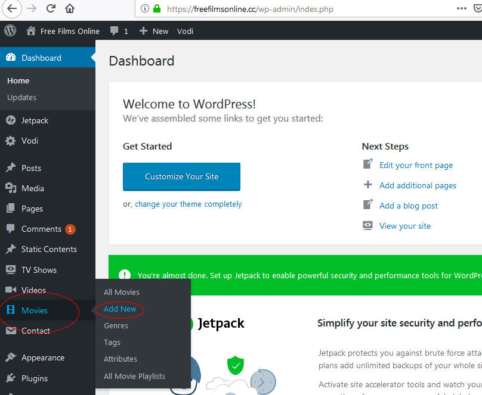The width and height of the screenshot is (482, 395).
Task: Open Free Films Online site link
Action: [x=70, y=31]
